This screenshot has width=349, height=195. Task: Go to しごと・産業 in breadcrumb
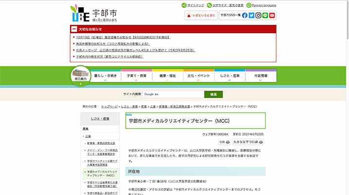[x=129, y=107]
